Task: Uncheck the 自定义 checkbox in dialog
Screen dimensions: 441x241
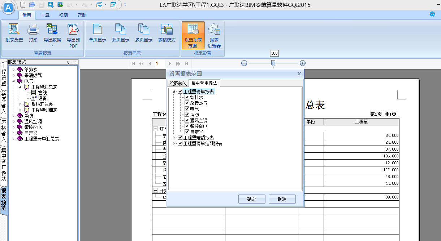Action: [187, 132]
